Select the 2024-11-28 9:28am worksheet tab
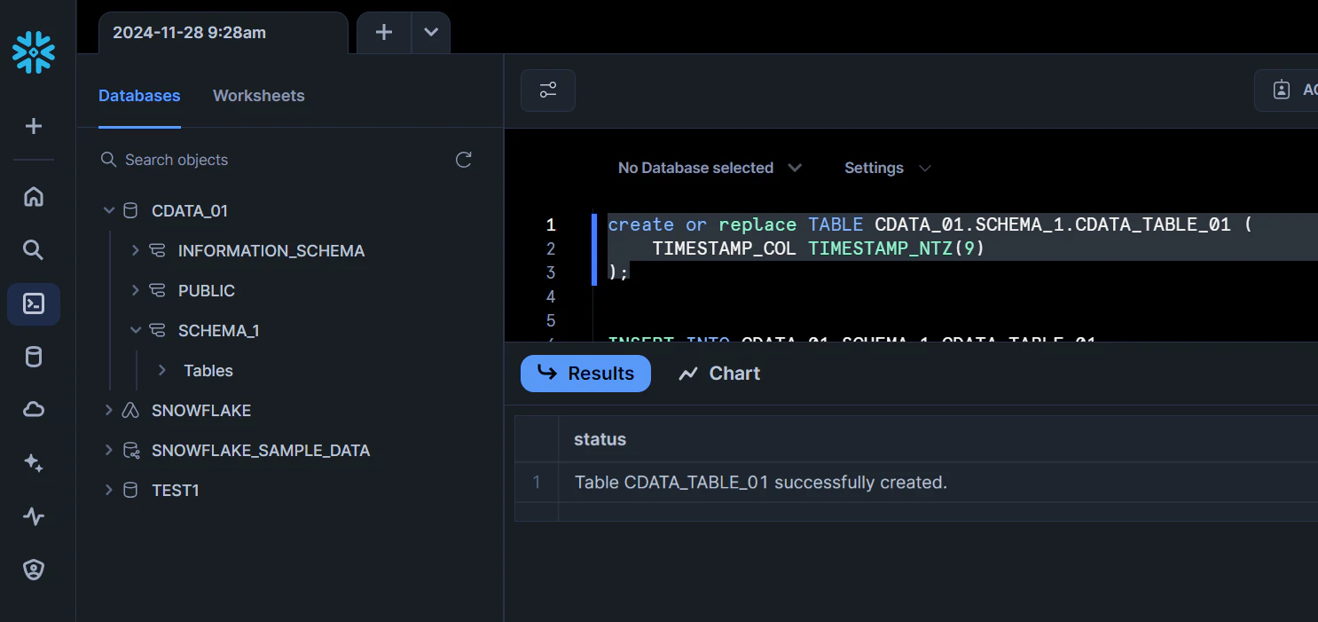Image resolution: width=1318 pixels, height=622 pixels. coord(224,33)
